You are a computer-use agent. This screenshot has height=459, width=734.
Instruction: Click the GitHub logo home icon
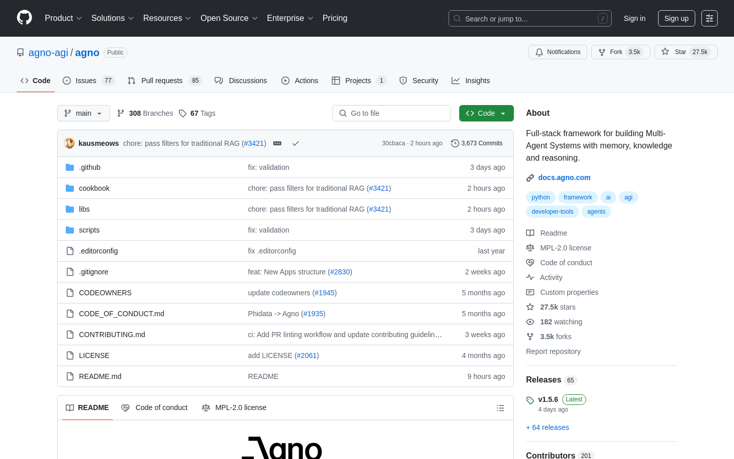[x=24, y=18]
